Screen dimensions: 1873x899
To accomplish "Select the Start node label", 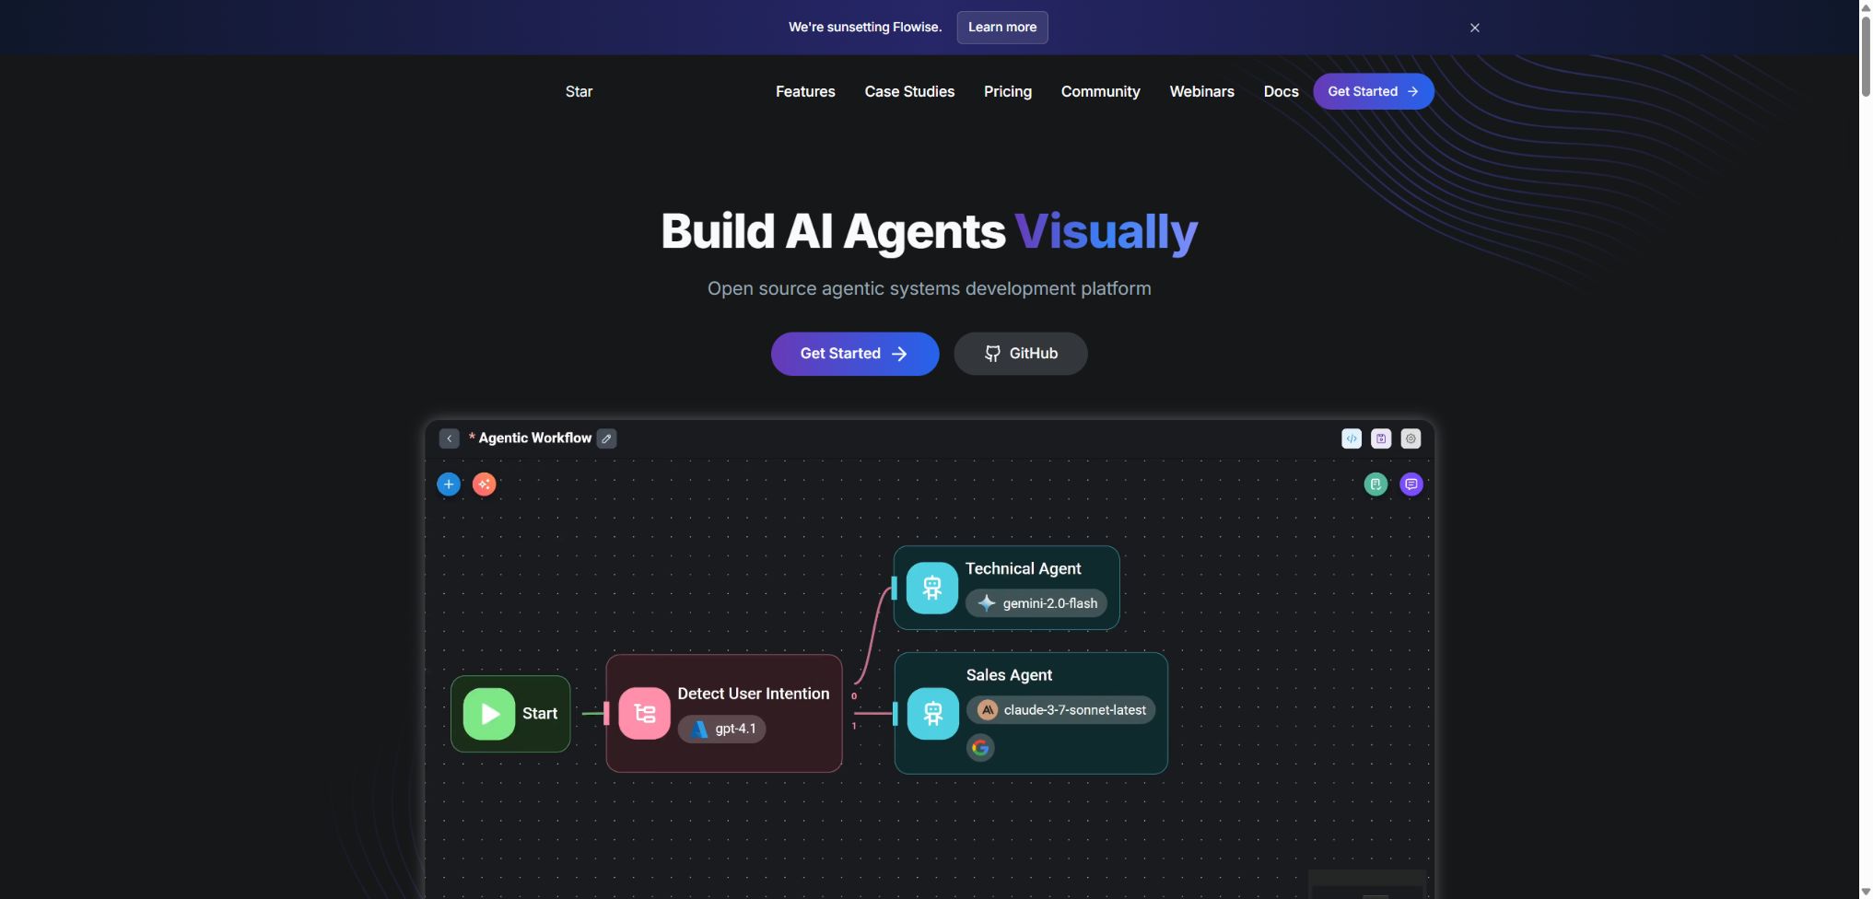I will coord(540,714).
